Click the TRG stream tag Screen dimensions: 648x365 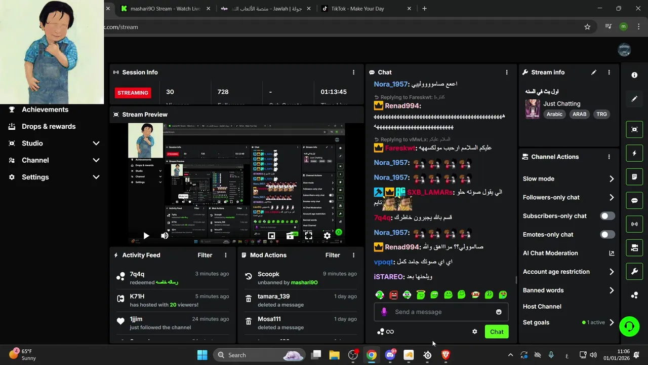point(601,114)
